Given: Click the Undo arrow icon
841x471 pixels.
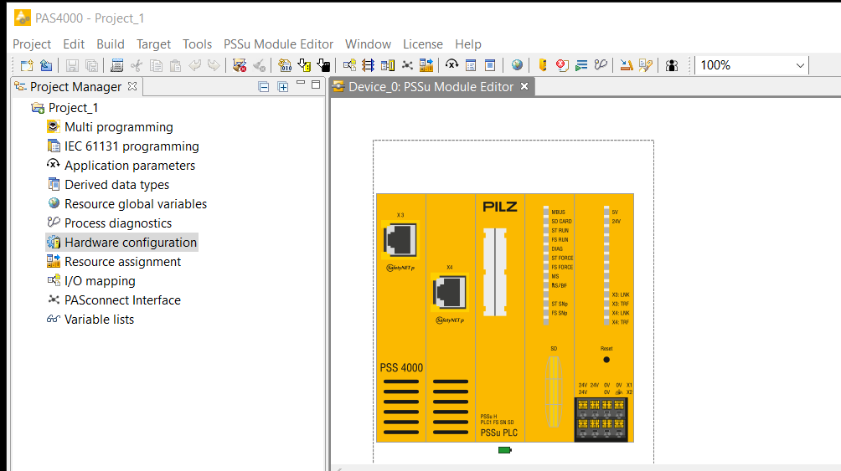Looking at the screenshot, I should click(194, 65).
